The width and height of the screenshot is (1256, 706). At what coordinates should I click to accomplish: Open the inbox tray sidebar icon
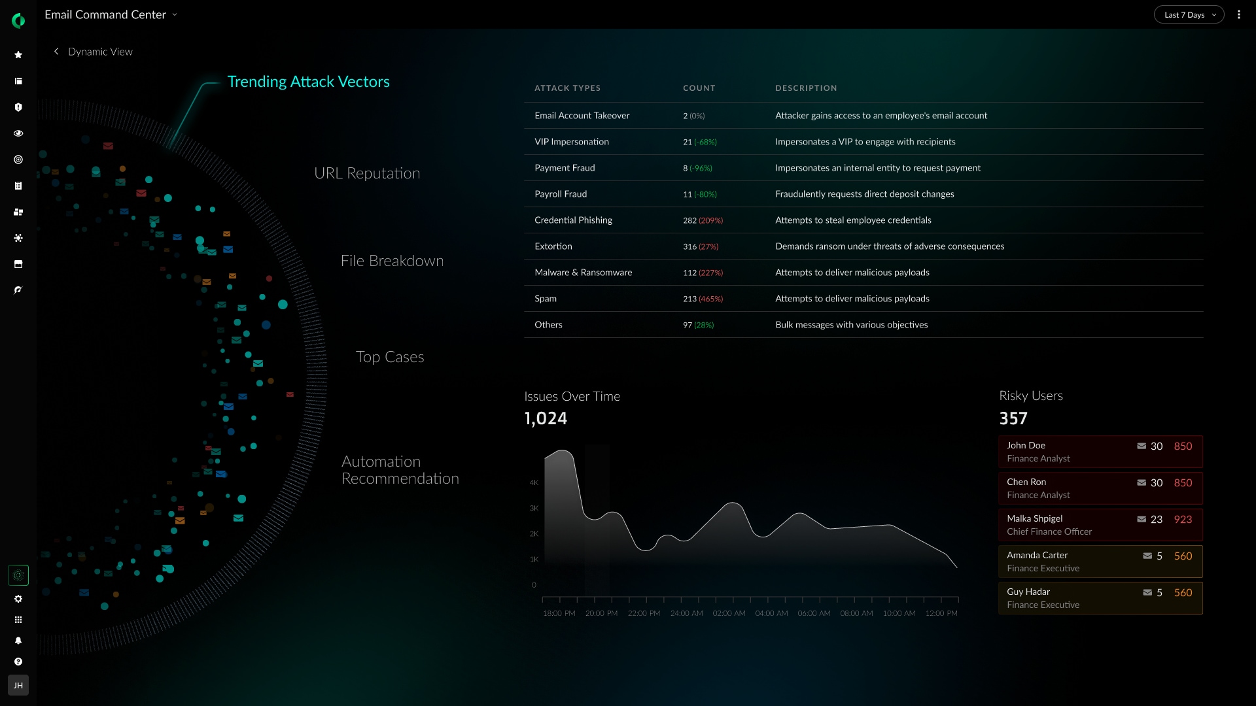(18, 264)
